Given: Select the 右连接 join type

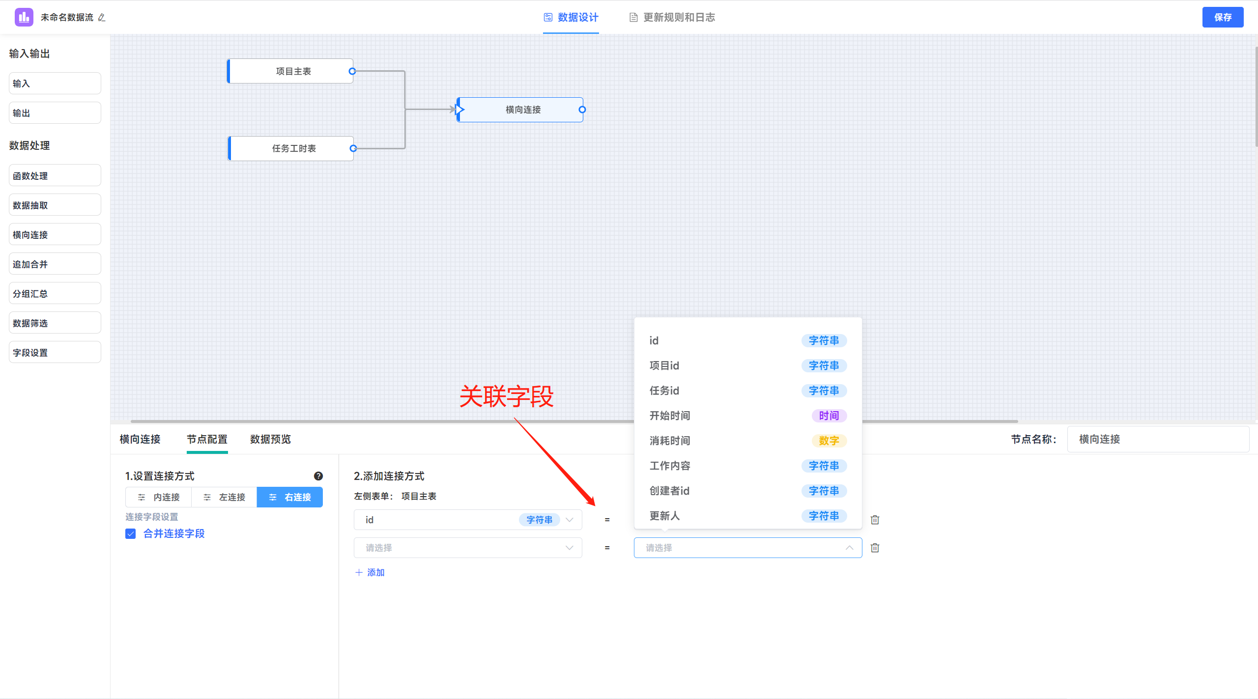Looking at the screenshot, I should pyautogui.click(x=289, y=497).
